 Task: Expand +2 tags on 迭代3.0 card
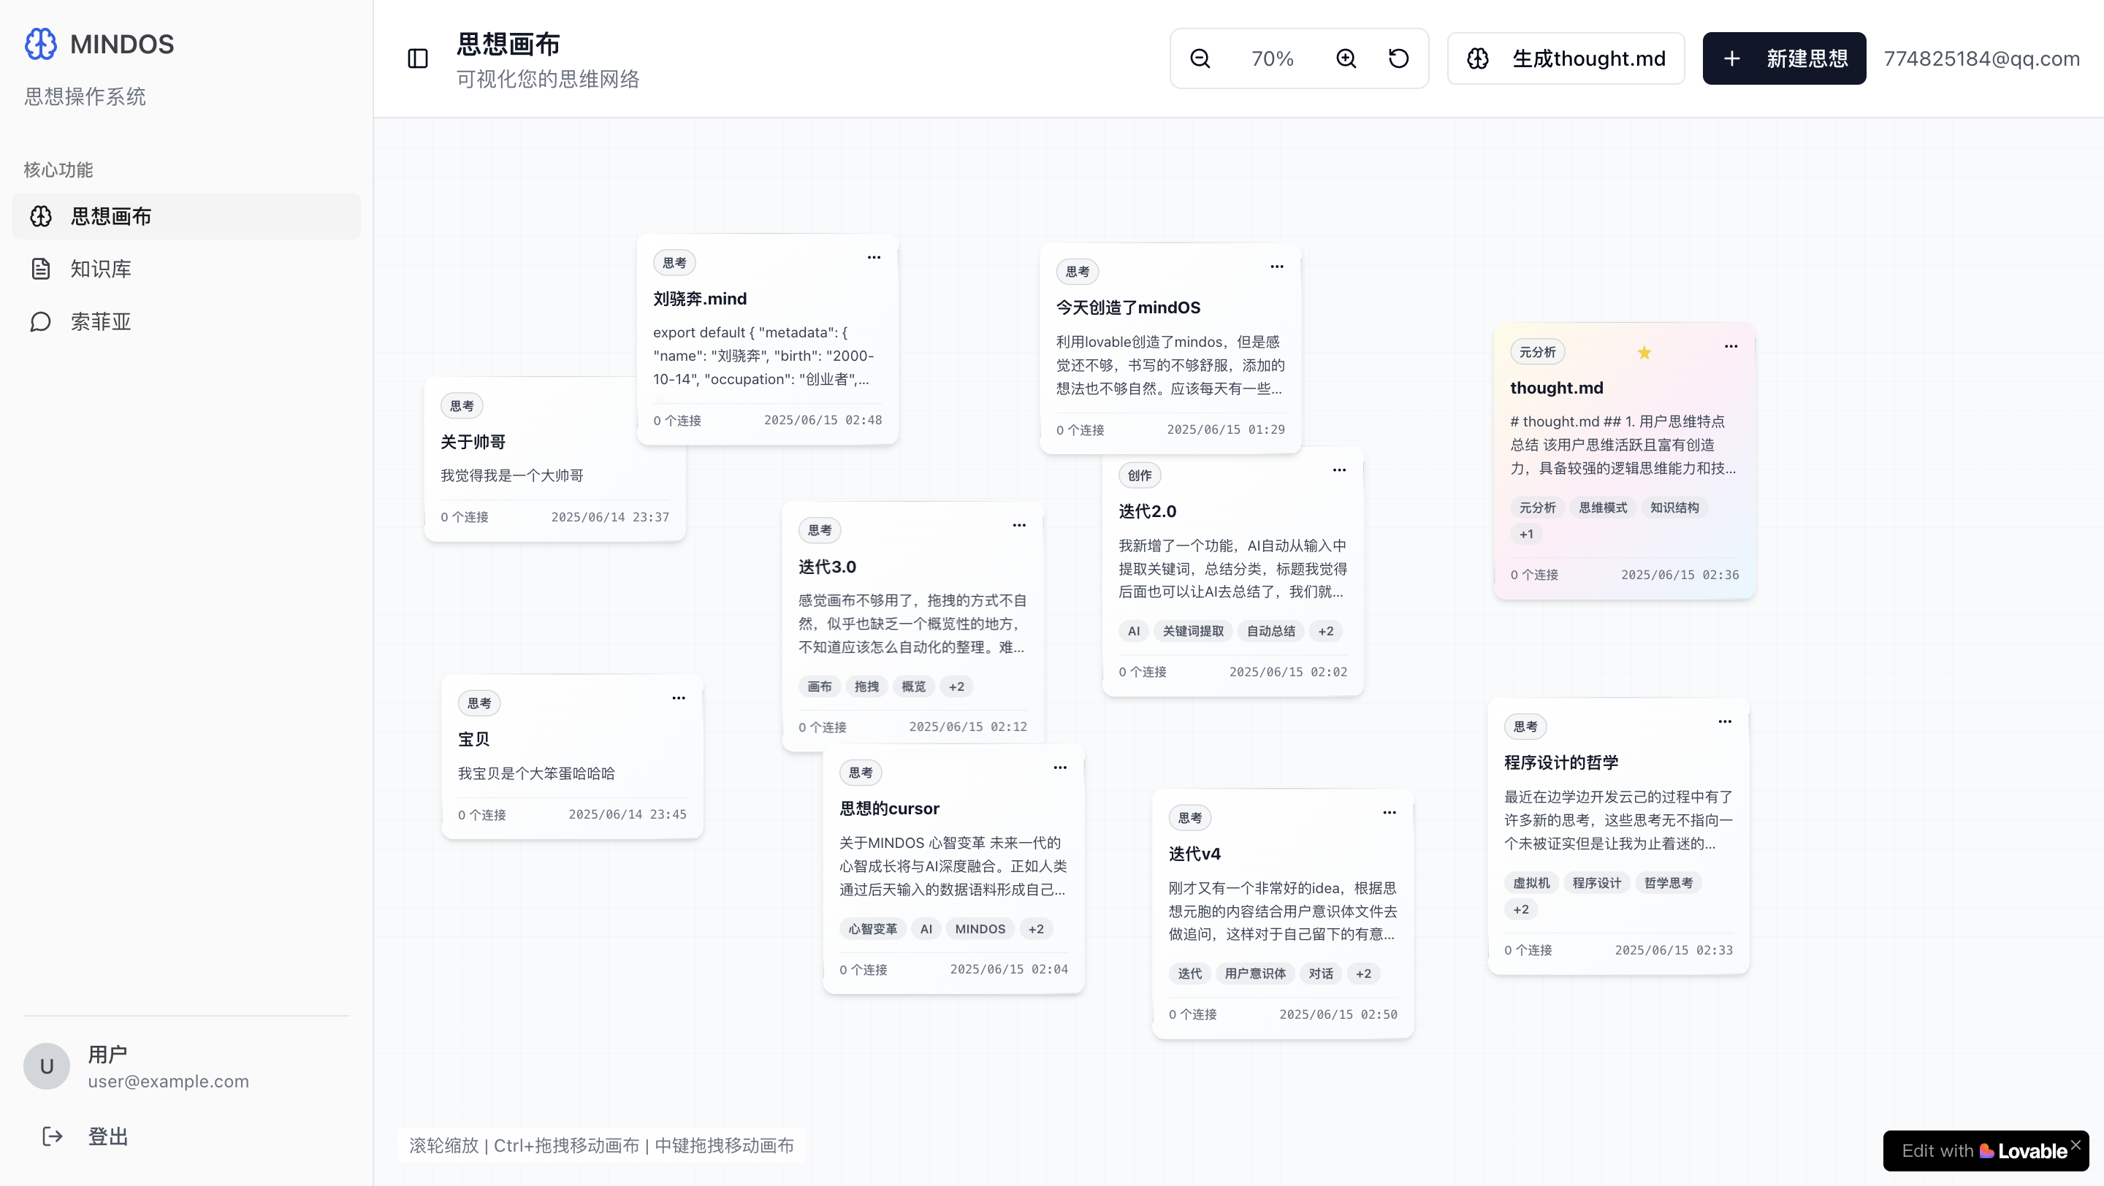pos(956,686)
